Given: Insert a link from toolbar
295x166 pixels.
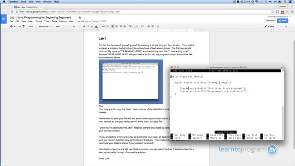Looking at the screenshot, I should click(x=103, y=27).
